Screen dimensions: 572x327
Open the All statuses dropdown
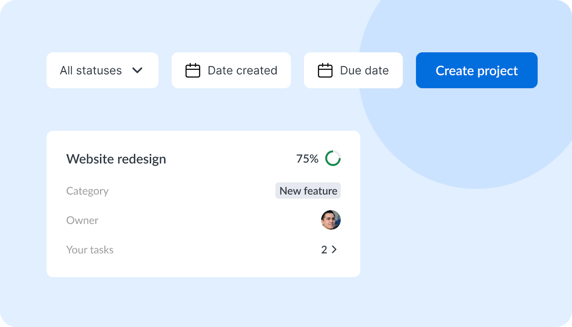(x=102, y=70)
